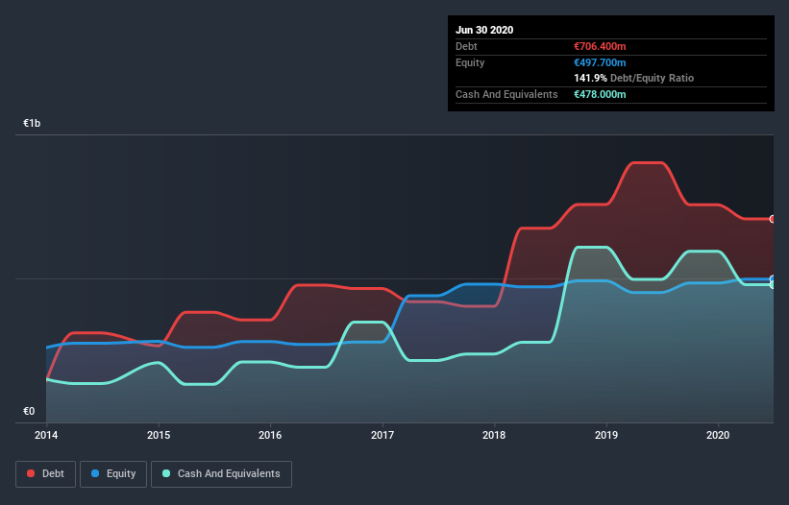Select the 2015 x-axis label
The image size is (789, 505).
point(159,435)
